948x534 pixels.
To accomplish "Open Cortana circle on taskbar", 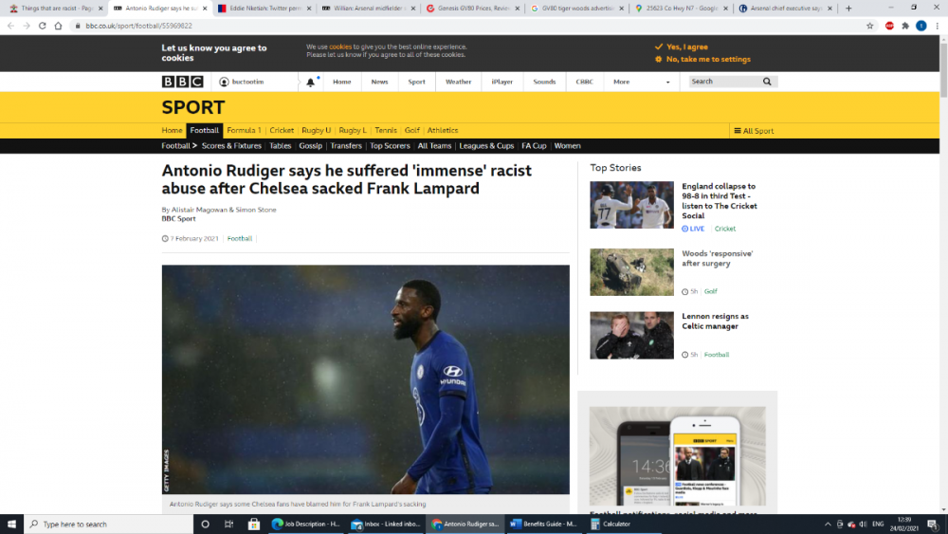I will (205, 524).
